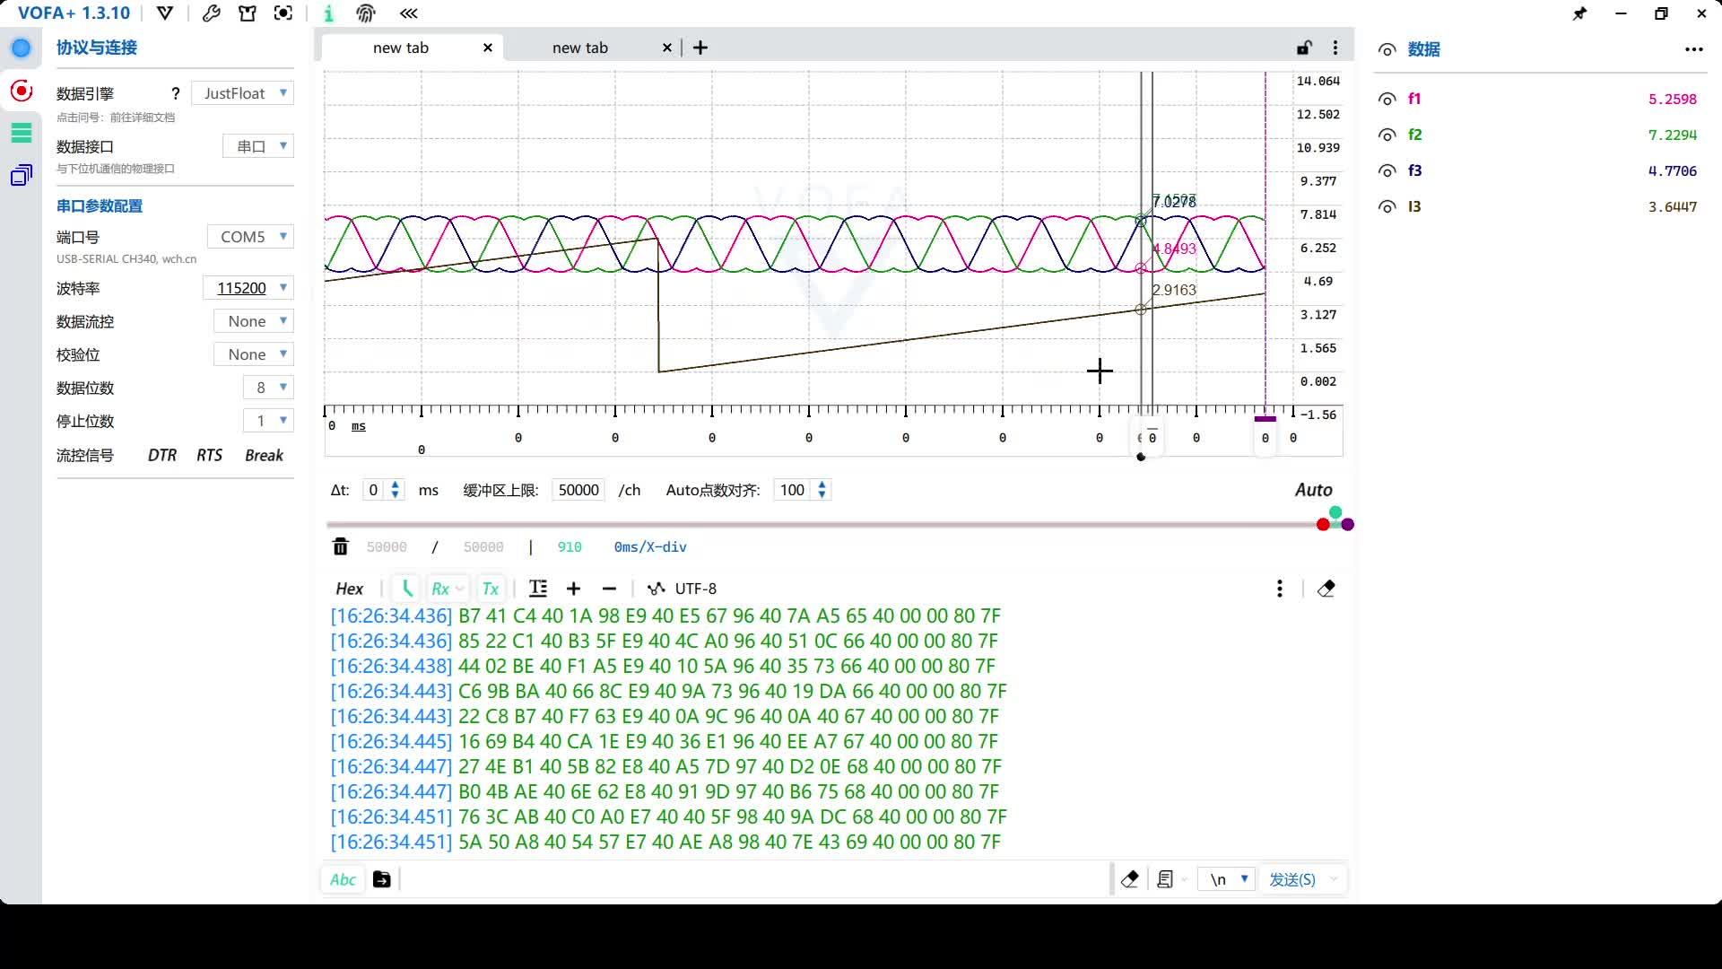Open the settings wrench icon in toolbar
The width and height of the screenshot is (1722, 969).
pos(212,13)
